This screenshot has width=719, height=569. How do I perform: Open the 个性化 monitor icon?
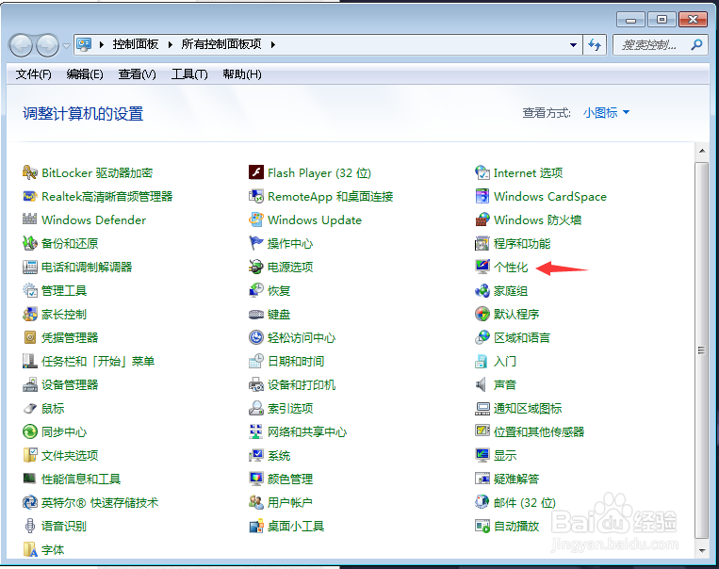pos(482,268)
